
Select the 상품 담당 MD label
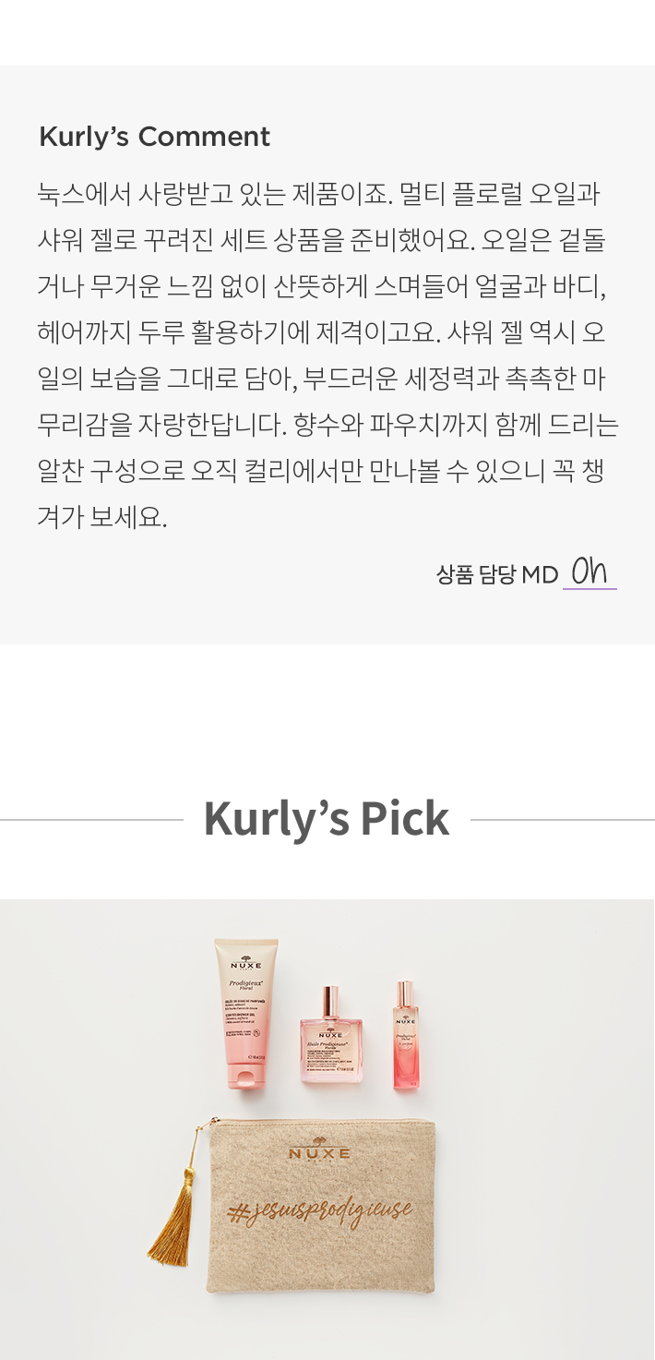(x=497, y=575)
